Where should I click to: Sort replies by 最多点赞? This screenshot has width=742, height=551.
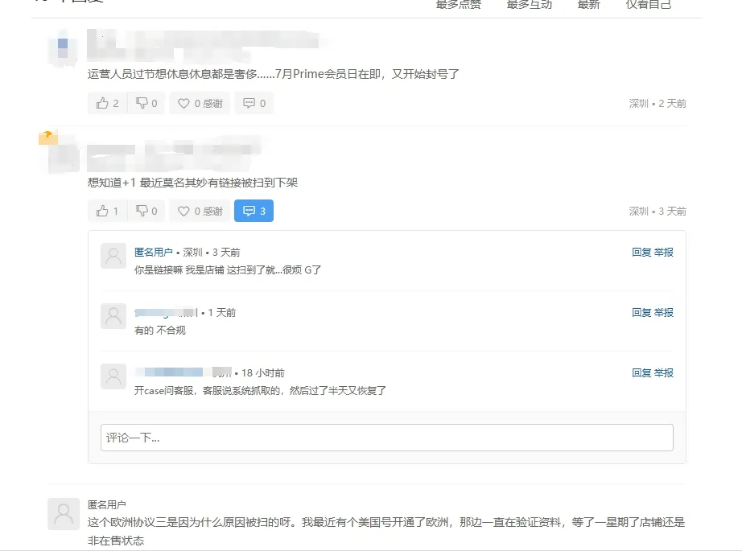458,4
